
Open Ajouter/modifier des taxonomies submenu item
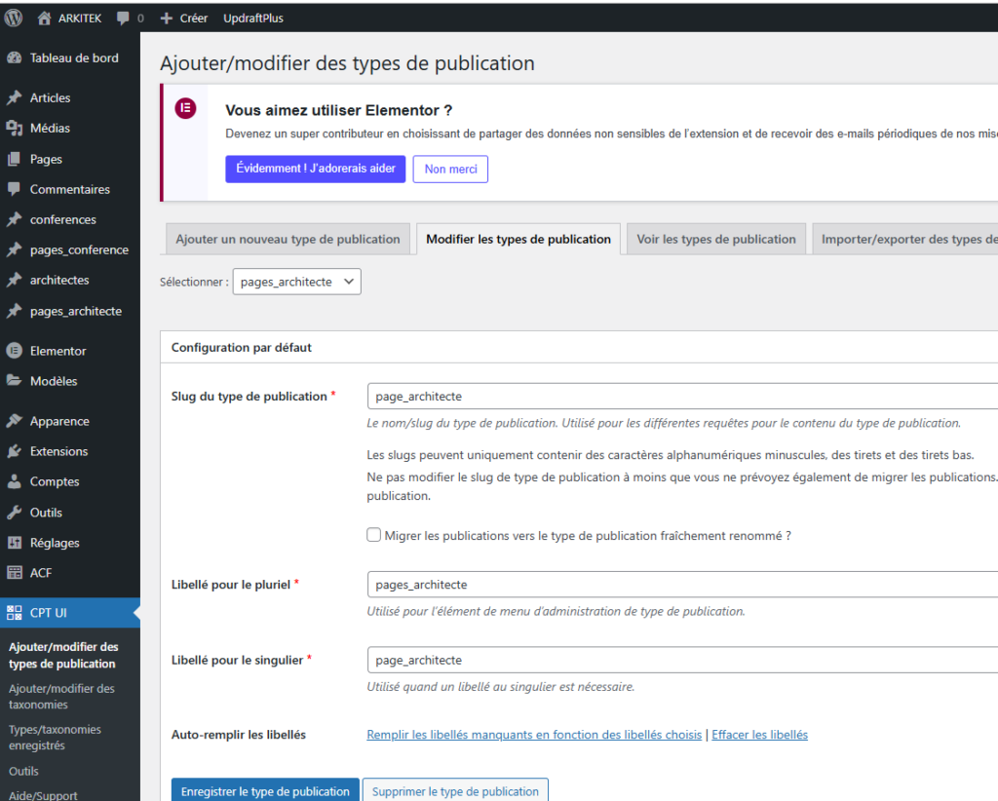tap(61, 696)
